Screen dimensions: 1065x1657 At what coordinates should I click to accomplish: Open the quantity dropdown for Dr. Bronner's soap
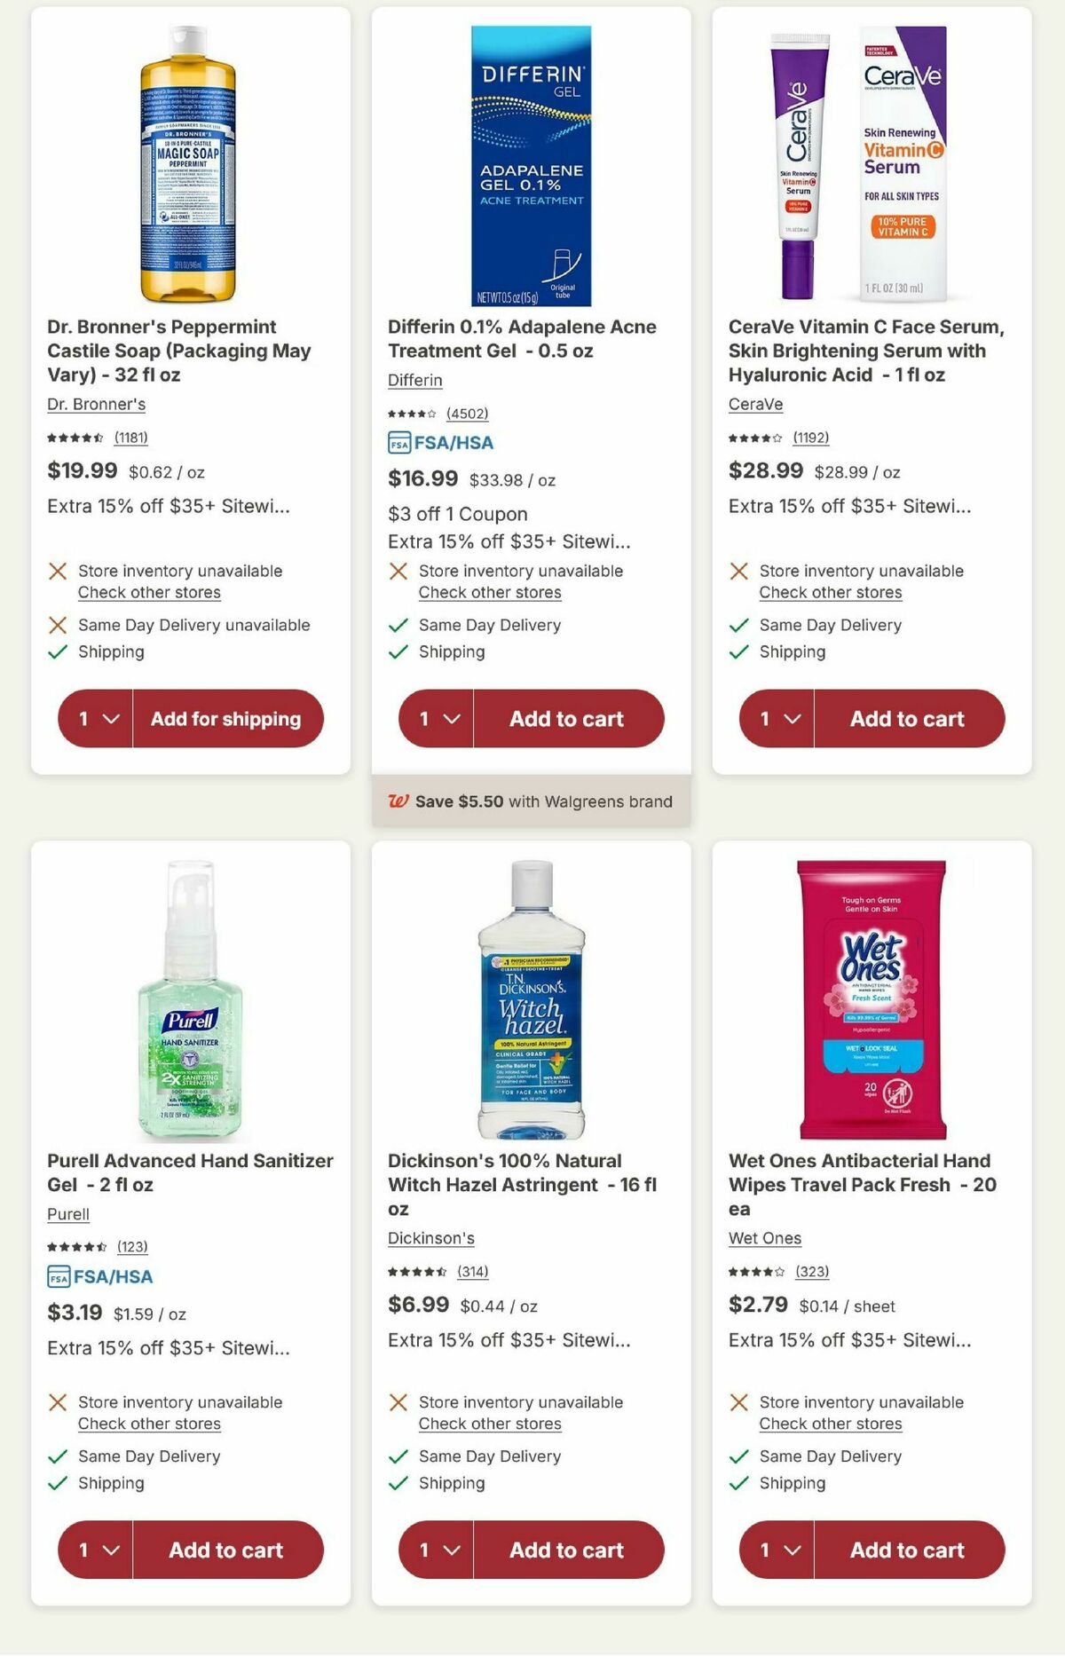[99, 719]
